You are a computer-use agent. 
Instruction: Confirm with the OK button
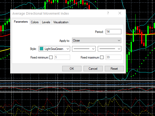pos(72,68)
